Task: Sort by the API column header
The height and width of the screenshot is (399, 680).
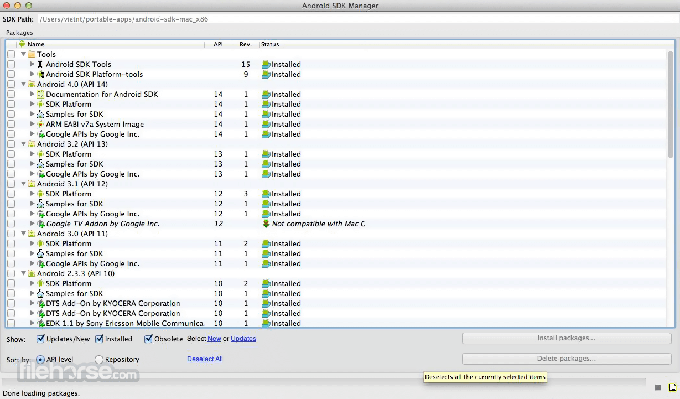Action: tap(218, 44)
